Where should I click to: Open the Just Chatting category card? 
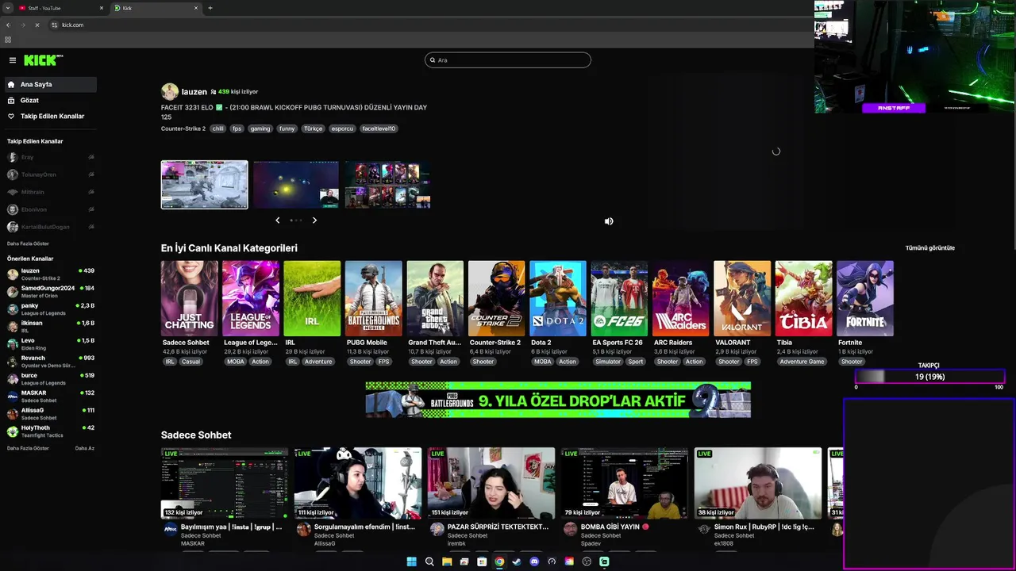point(190,299)
